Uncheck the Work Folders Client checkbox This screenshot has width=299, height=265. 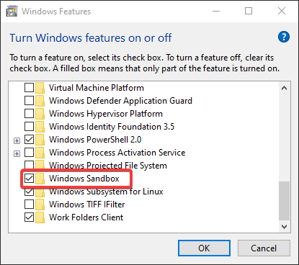(29, 217)
